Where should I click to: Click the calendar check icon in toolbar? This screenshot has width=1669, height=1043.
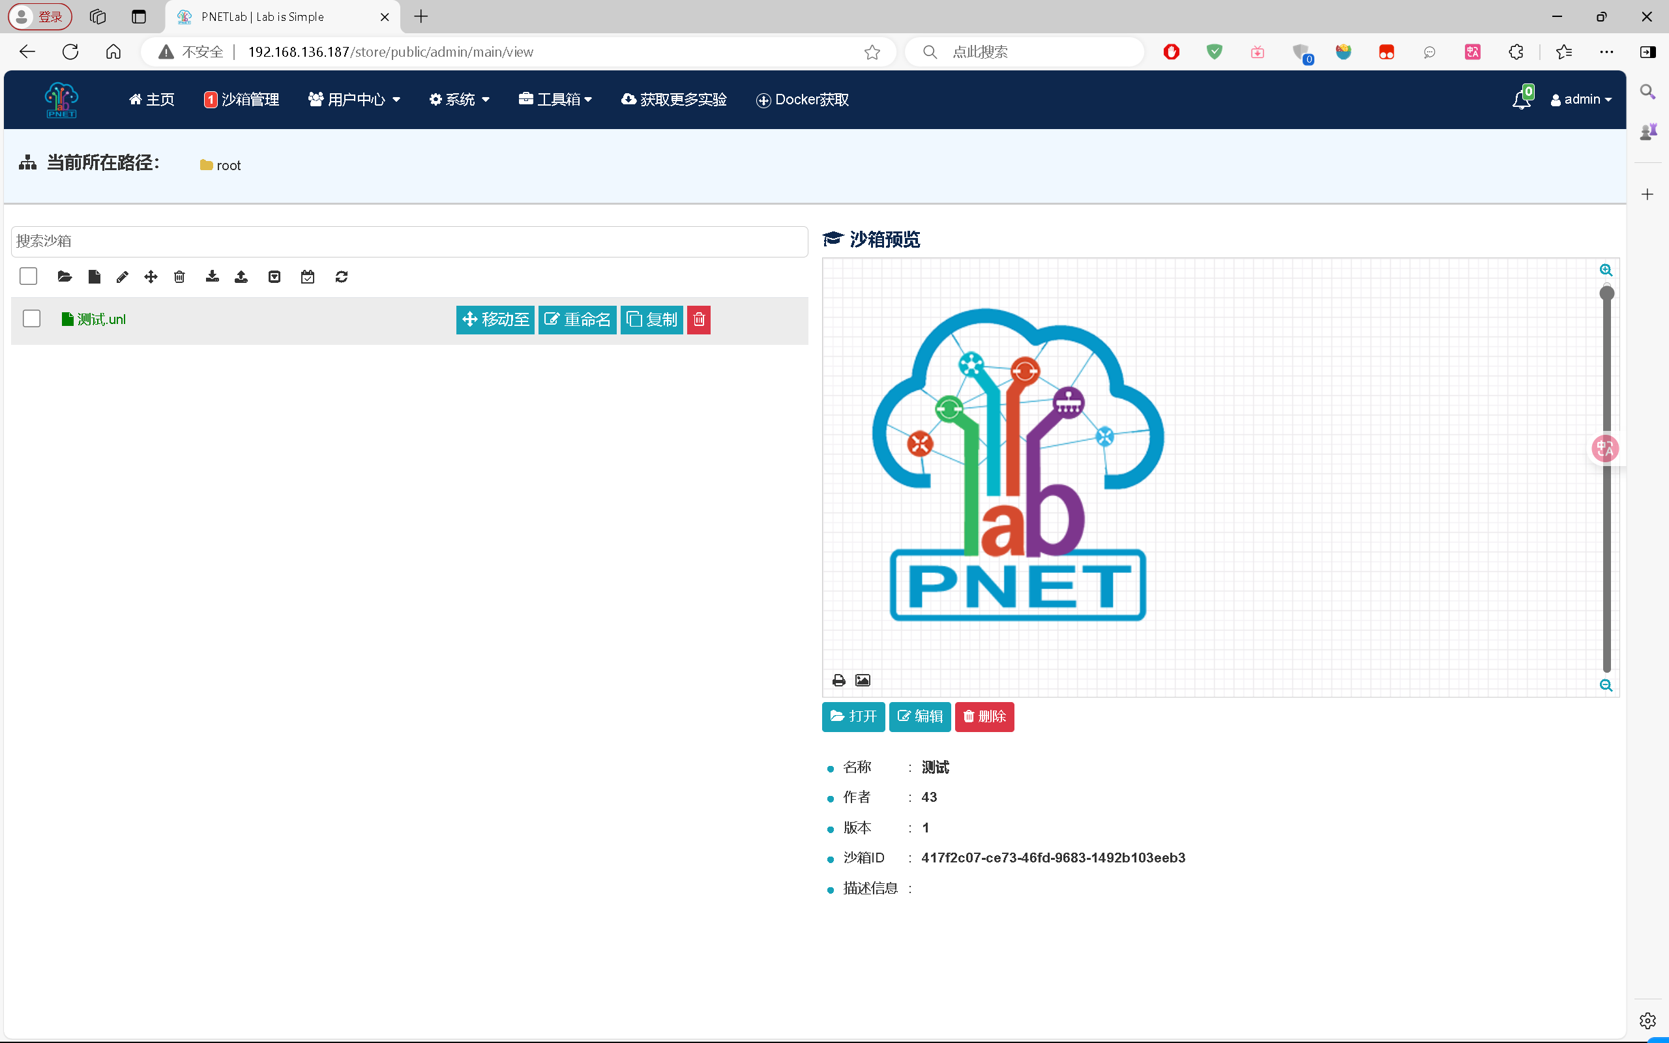click(x=308, y=276)
